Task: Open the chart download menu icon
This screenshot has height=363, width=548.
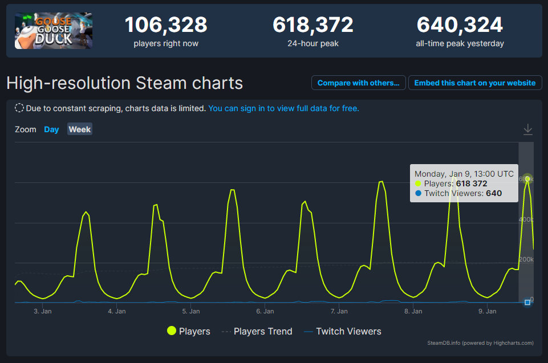Action: (x=527, y=129)
